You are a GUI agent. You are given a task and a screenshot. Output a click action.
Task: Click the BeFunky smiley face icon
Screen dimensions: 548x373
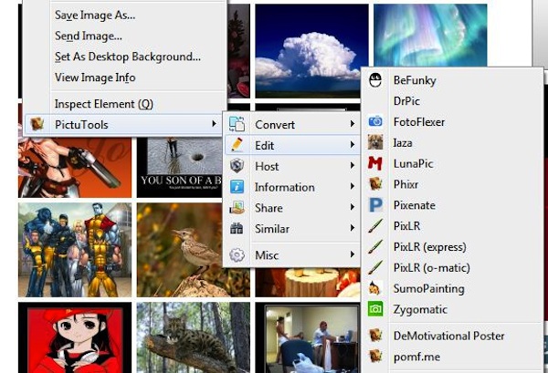coord(375,80)
